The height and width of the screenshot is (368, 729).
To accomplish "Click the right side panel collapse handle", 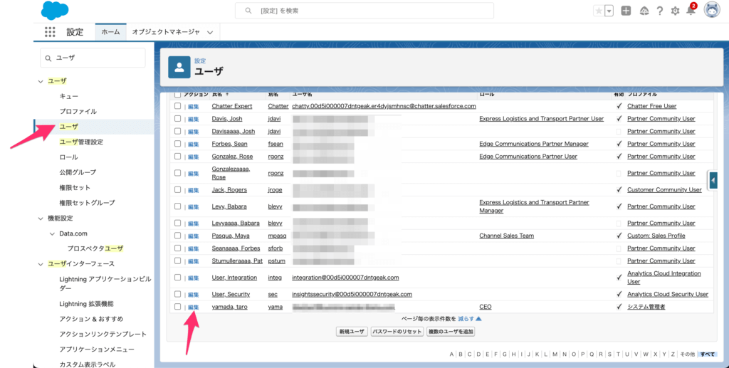I will tap(713, 181).
